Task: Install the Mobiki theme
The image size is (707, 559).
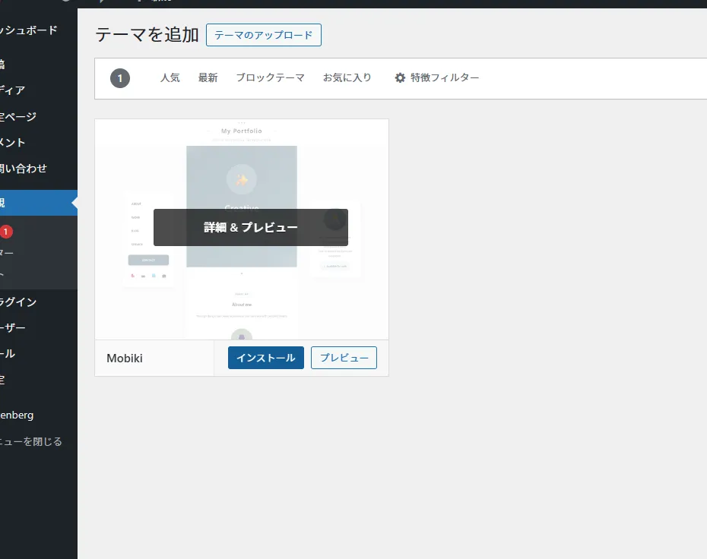Action: pos(265,358)
